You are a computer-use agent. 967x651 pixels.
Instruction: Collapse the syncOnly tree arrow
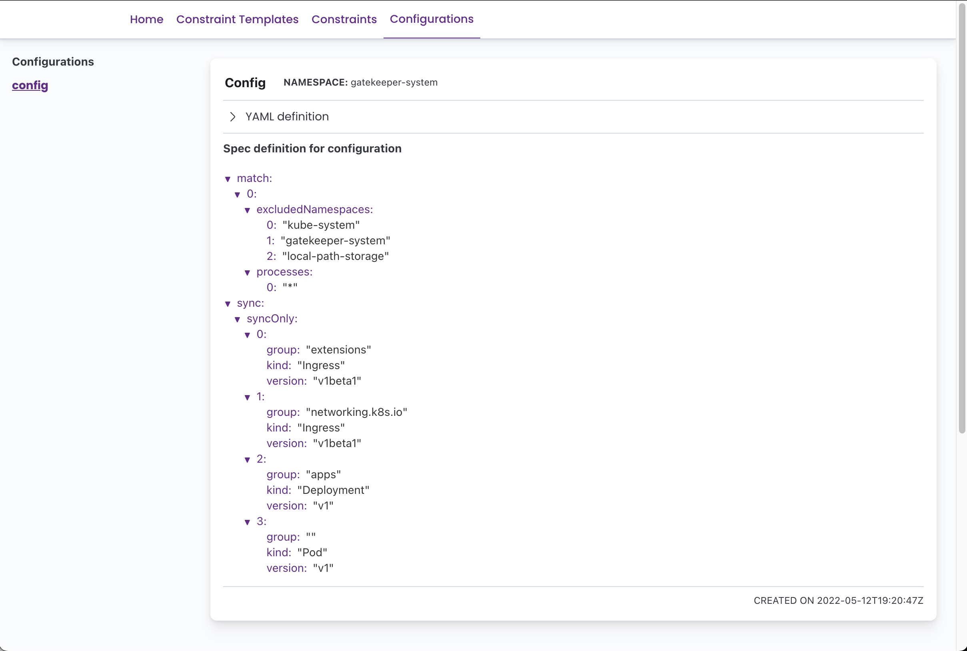pyautogui.click(x=238, y=319)
